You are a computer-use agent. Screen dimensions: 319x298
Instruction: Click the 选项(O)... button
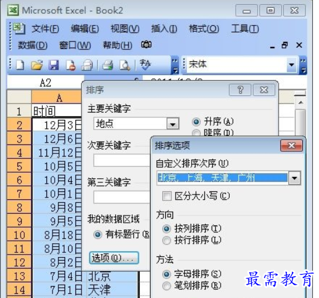click(114, 258)
